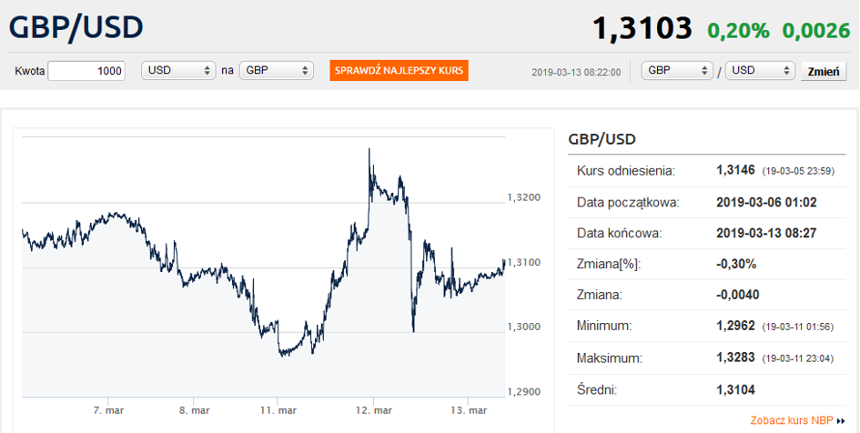The width and height of the screenshot is (860, 433).
Task: Open the USD source currency dropdown
Action: point(178,71)
